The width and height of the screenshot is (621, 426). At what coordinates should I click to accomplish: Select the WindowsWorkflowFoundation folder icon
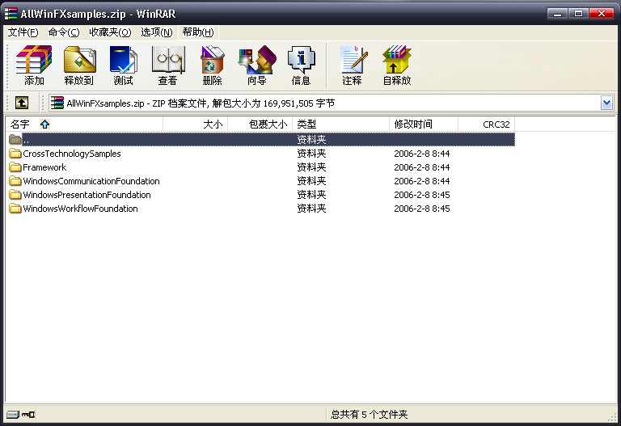(x=15, y=209)
